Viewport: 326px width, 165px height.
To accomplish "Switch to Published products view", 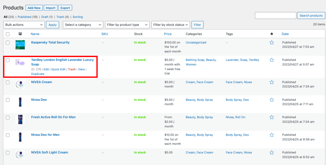I will [x=24, y=17].
